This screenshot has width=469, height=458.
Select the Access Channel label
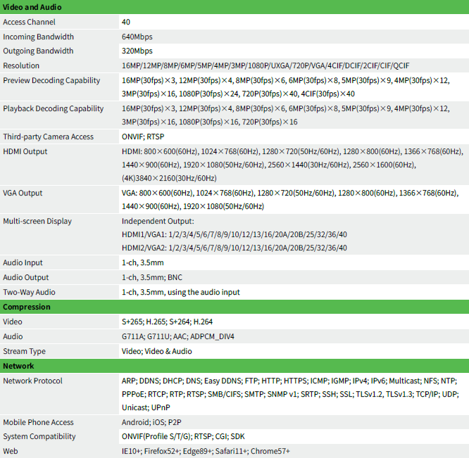pyautogui.click(x=29, y=22)
